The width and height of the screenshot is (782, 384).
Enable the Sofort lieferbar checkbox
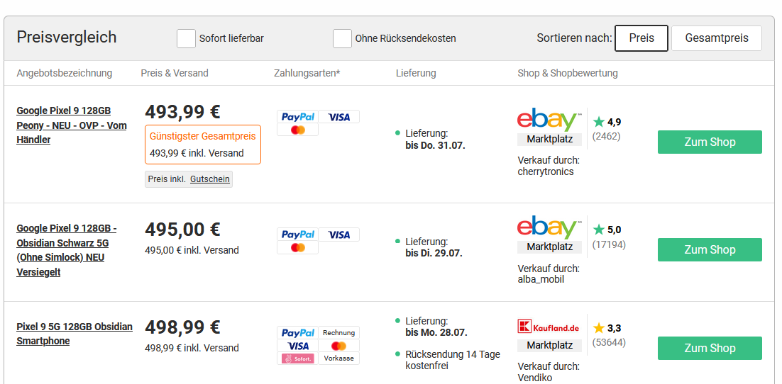click(x=186, y=38)
